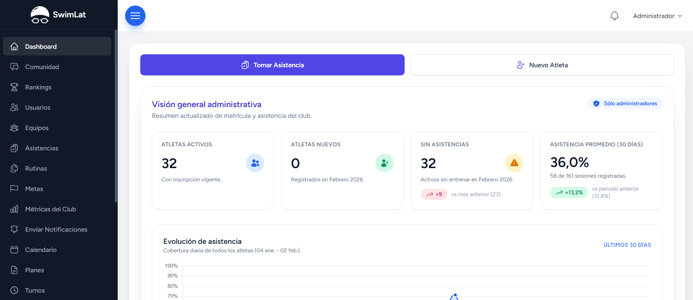Viewport: 693px width, 300px height.
Task: Open the notifications bell
Action: coord(614,16)
